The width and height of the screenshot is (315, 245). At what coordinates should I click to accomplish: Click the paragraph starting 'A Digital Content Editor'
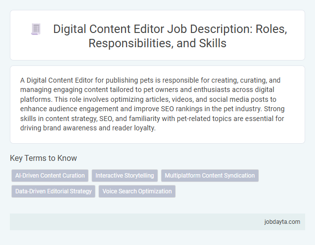coord(152,104)
